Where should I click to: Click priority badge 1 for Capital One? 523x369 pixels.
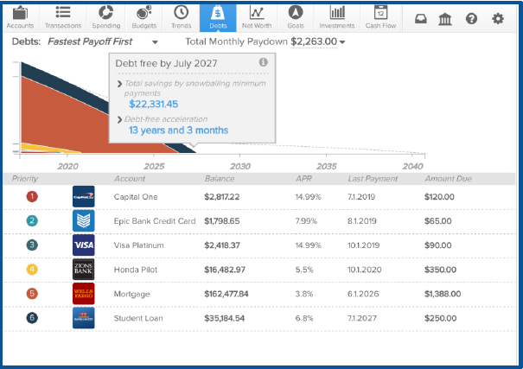tap(32, 197)
